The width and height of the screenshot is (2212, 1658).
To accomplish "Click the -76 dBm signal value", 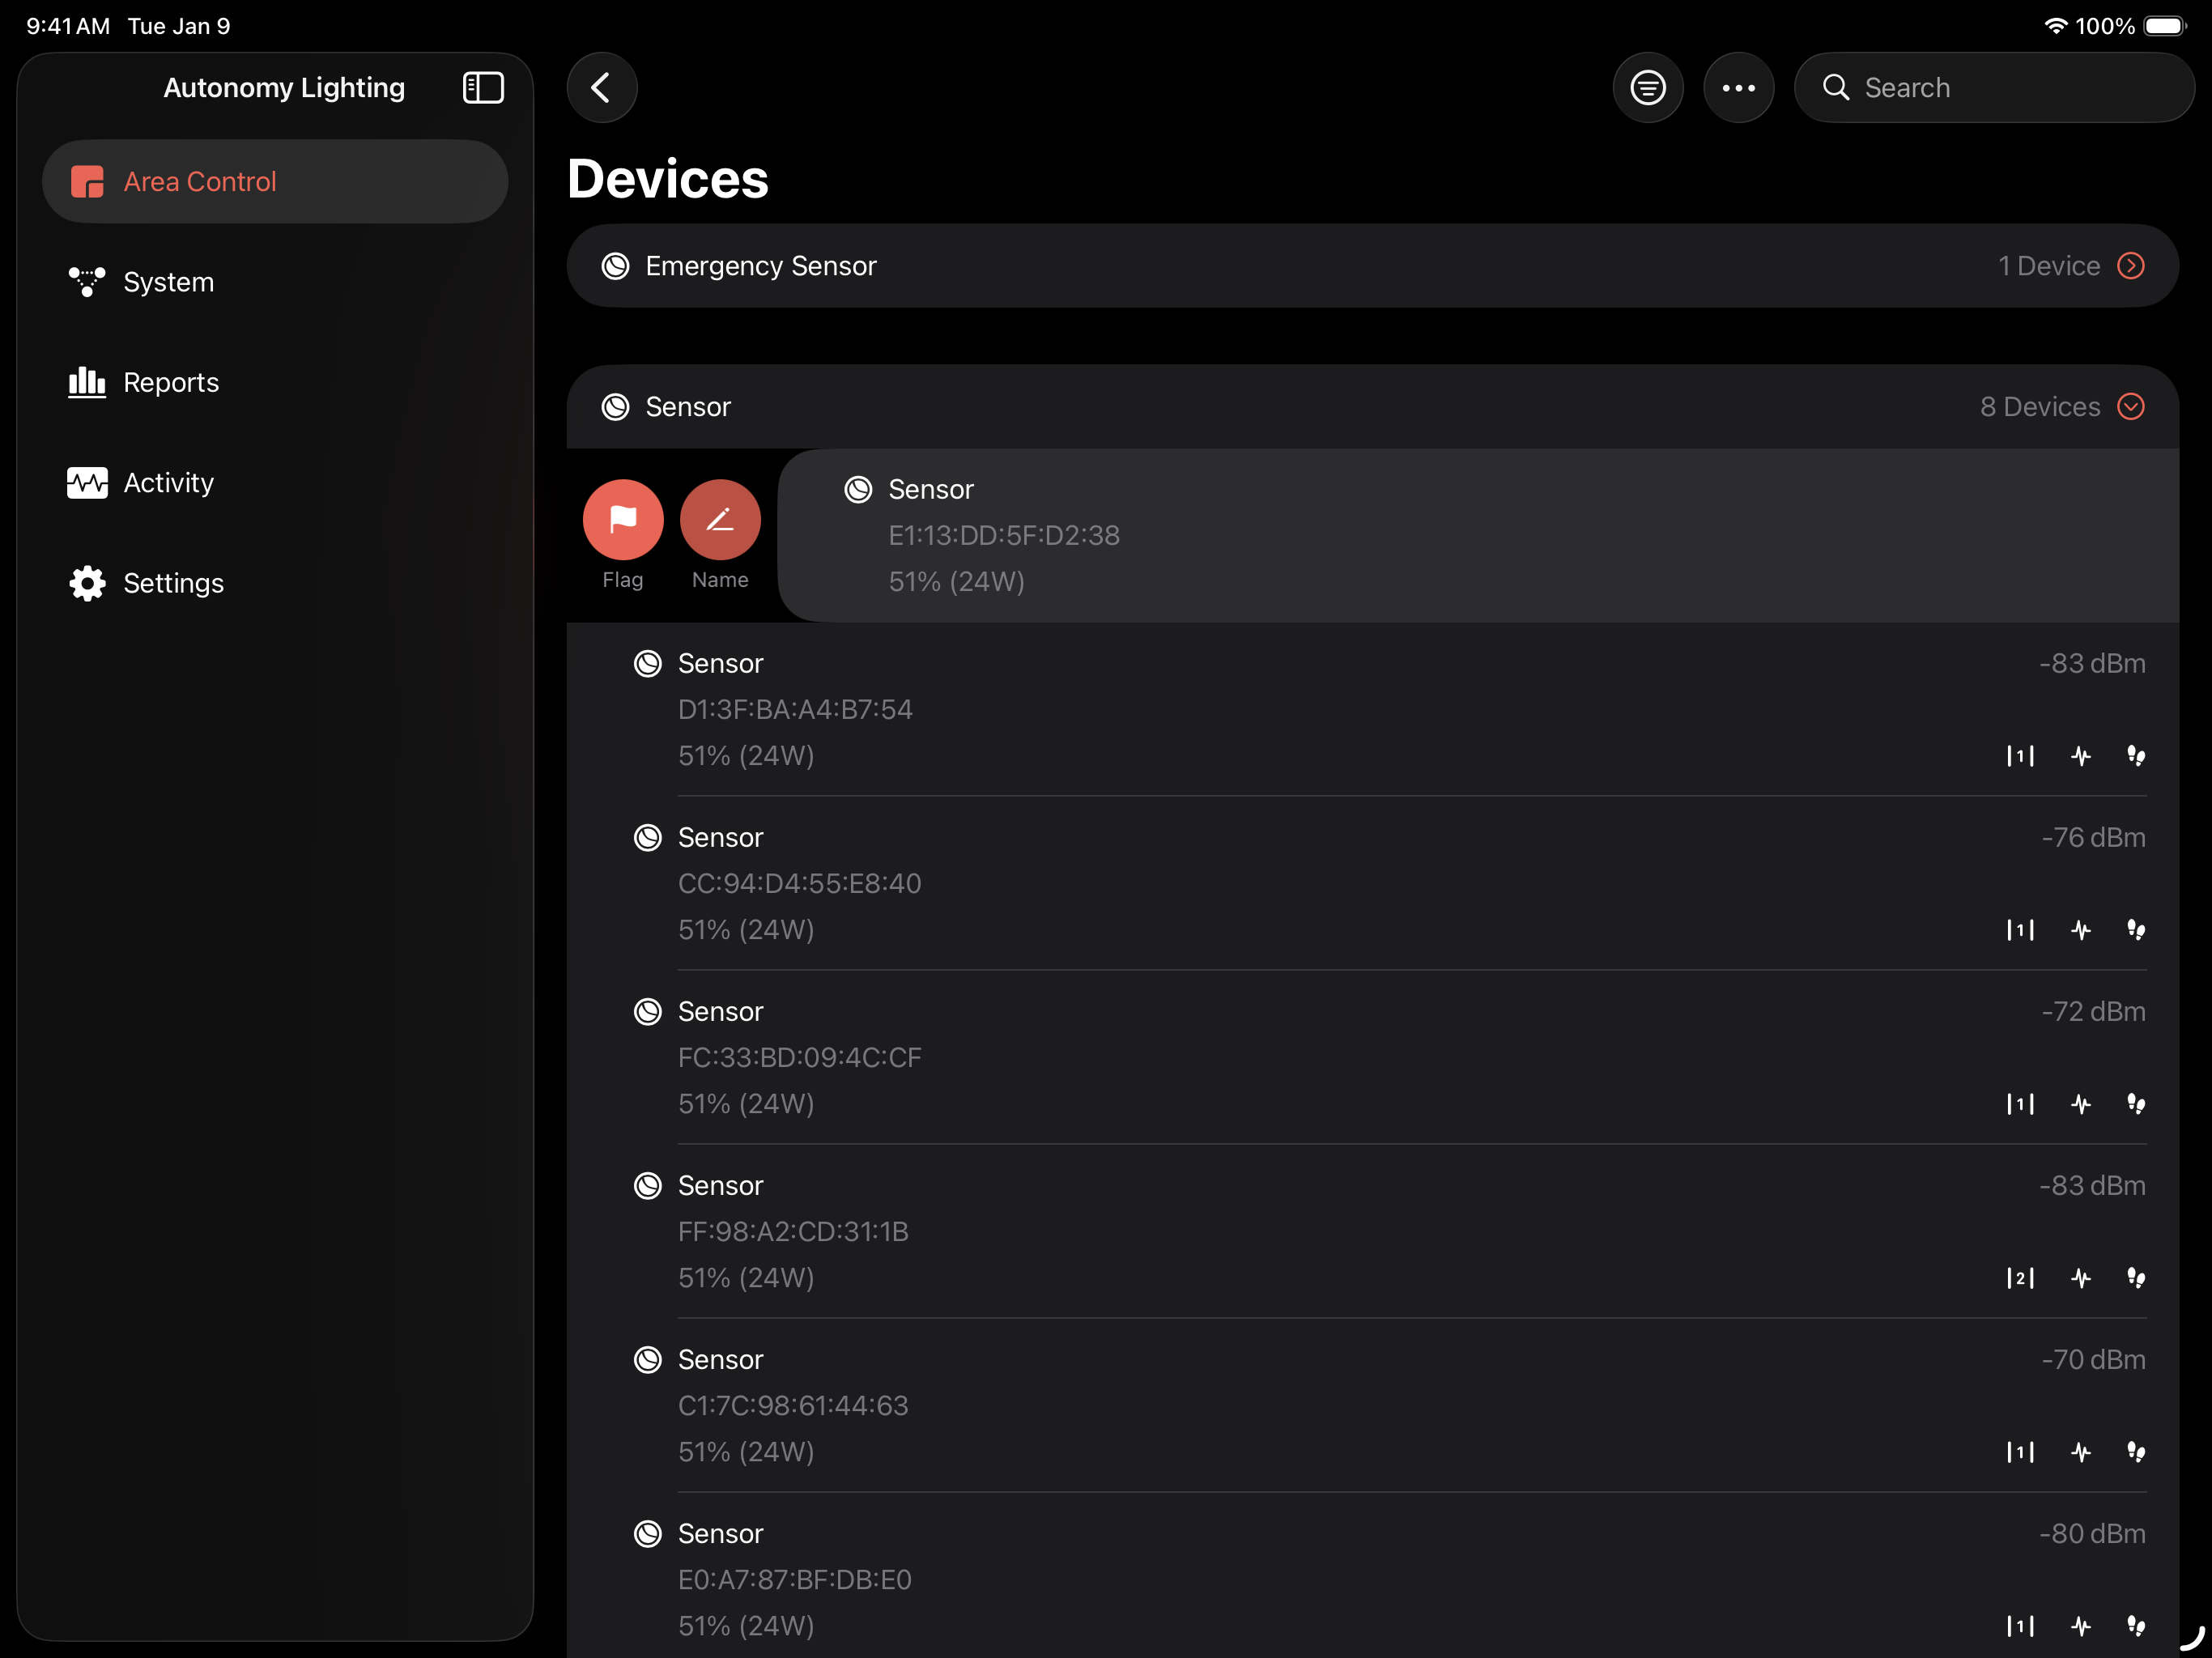I will pyautogui.click(x=2093, y=837).
